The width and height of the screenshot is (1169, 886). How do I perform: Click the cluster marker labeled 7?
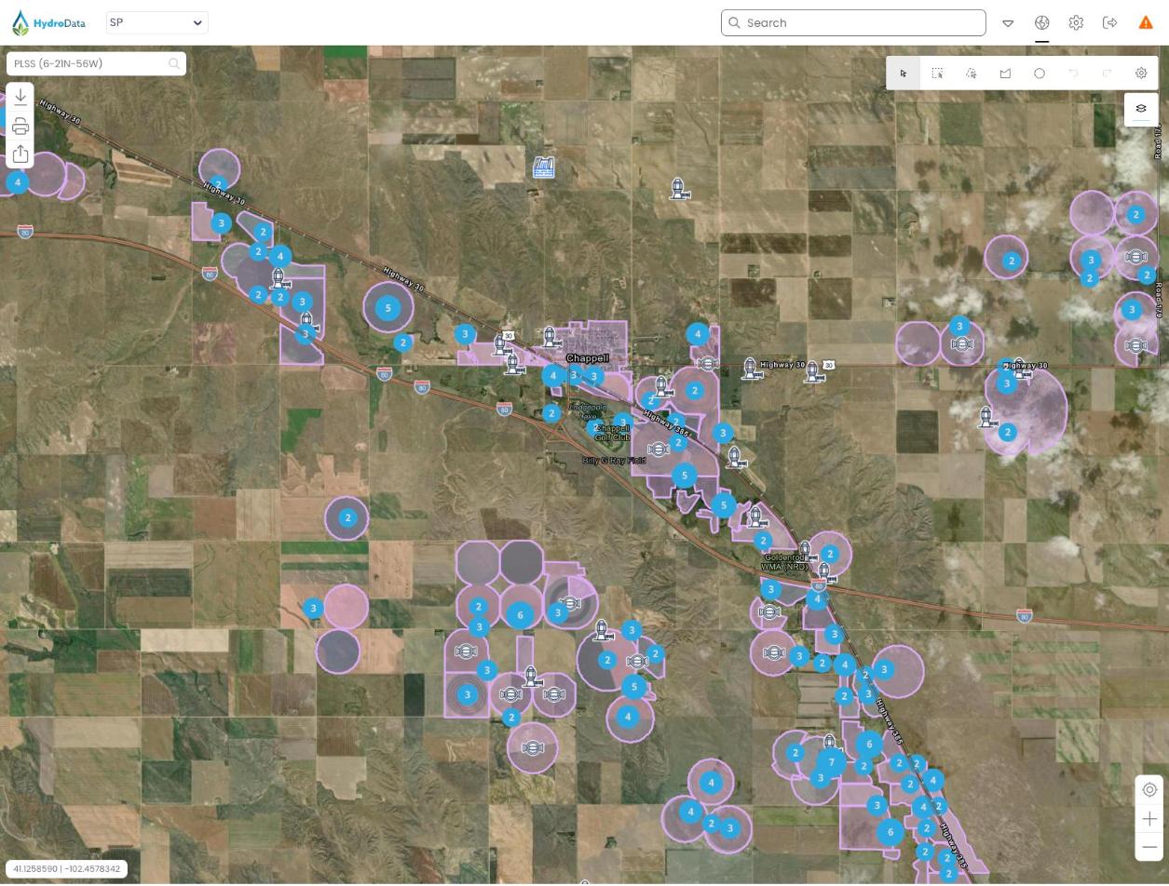point(832,762)
